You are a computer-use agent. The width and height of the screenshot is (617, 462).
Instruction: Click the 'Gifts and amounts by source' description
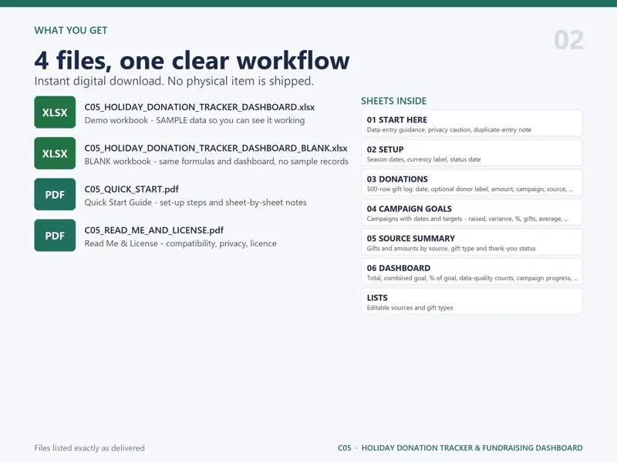451,248
